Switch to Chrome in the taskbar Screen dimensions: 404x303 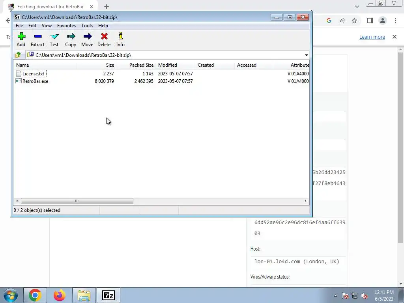(35, 295)
